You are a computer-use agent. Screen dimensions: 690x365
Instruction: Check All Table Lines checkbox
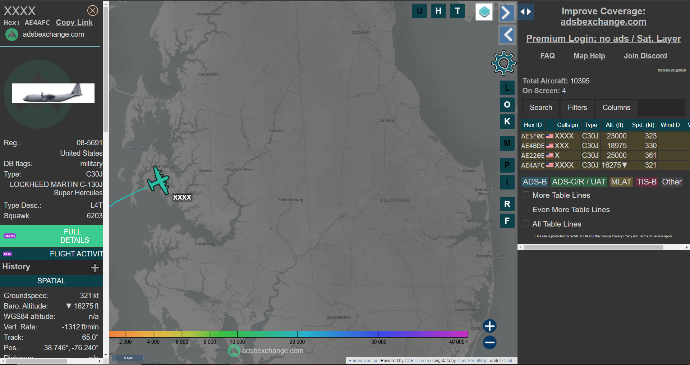(526, 224)
